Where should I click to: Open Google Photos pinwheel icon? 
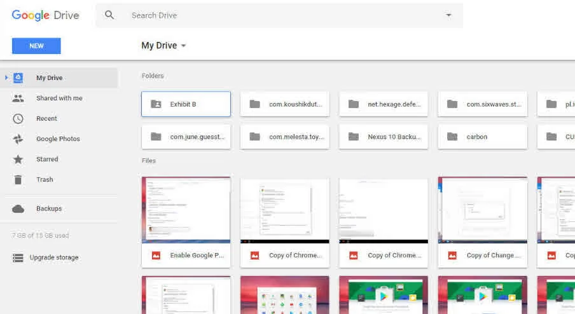[x=18, y=139]
